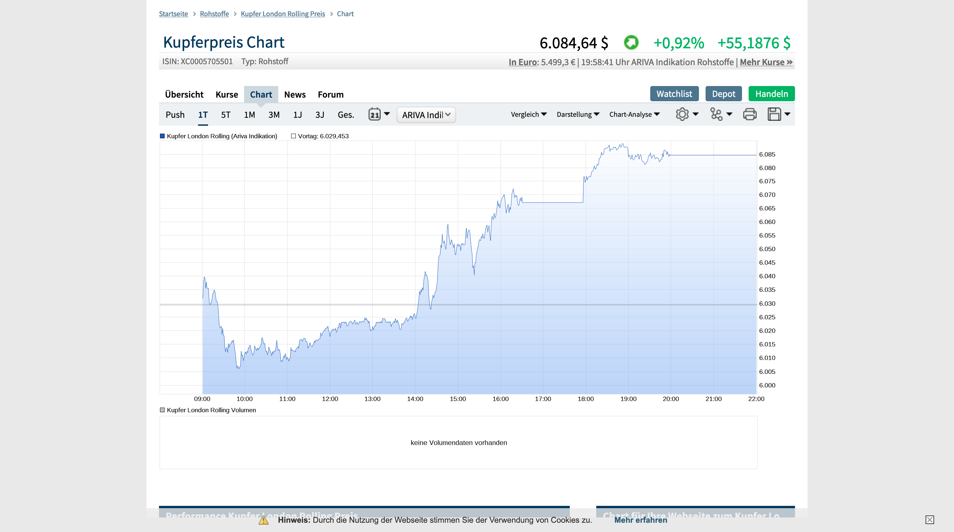Click the printer icon to print chart
The height and width of the screenshot is (532, 954).
coord(750,114)
